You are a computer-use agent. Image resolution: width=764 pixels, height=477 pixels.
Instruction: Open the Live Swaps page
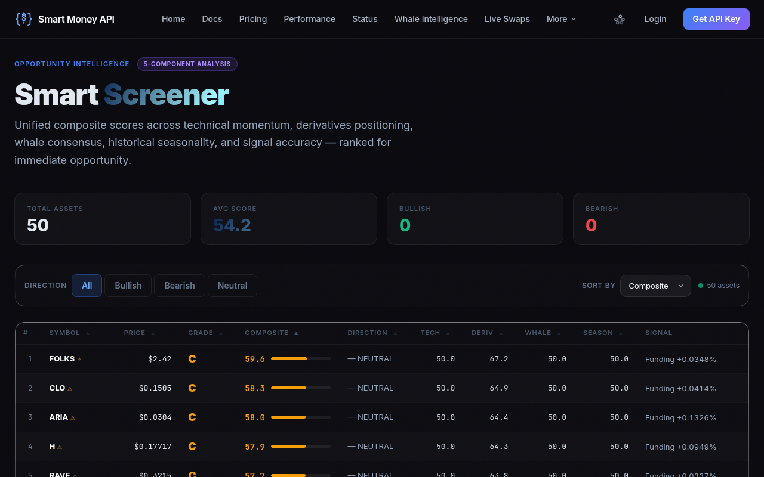[x=507, y=19]
